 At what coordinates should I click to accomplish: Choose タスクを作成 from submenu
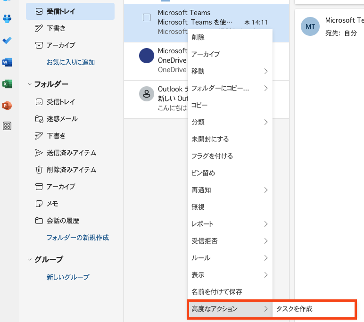coord(314,309)
